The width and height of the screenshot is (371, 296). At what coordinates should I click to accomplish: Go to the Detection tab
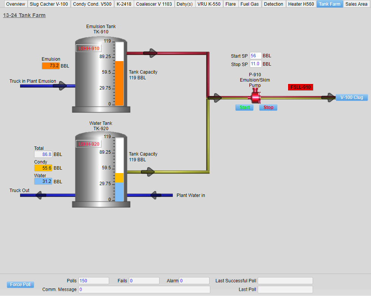(274, 4)
